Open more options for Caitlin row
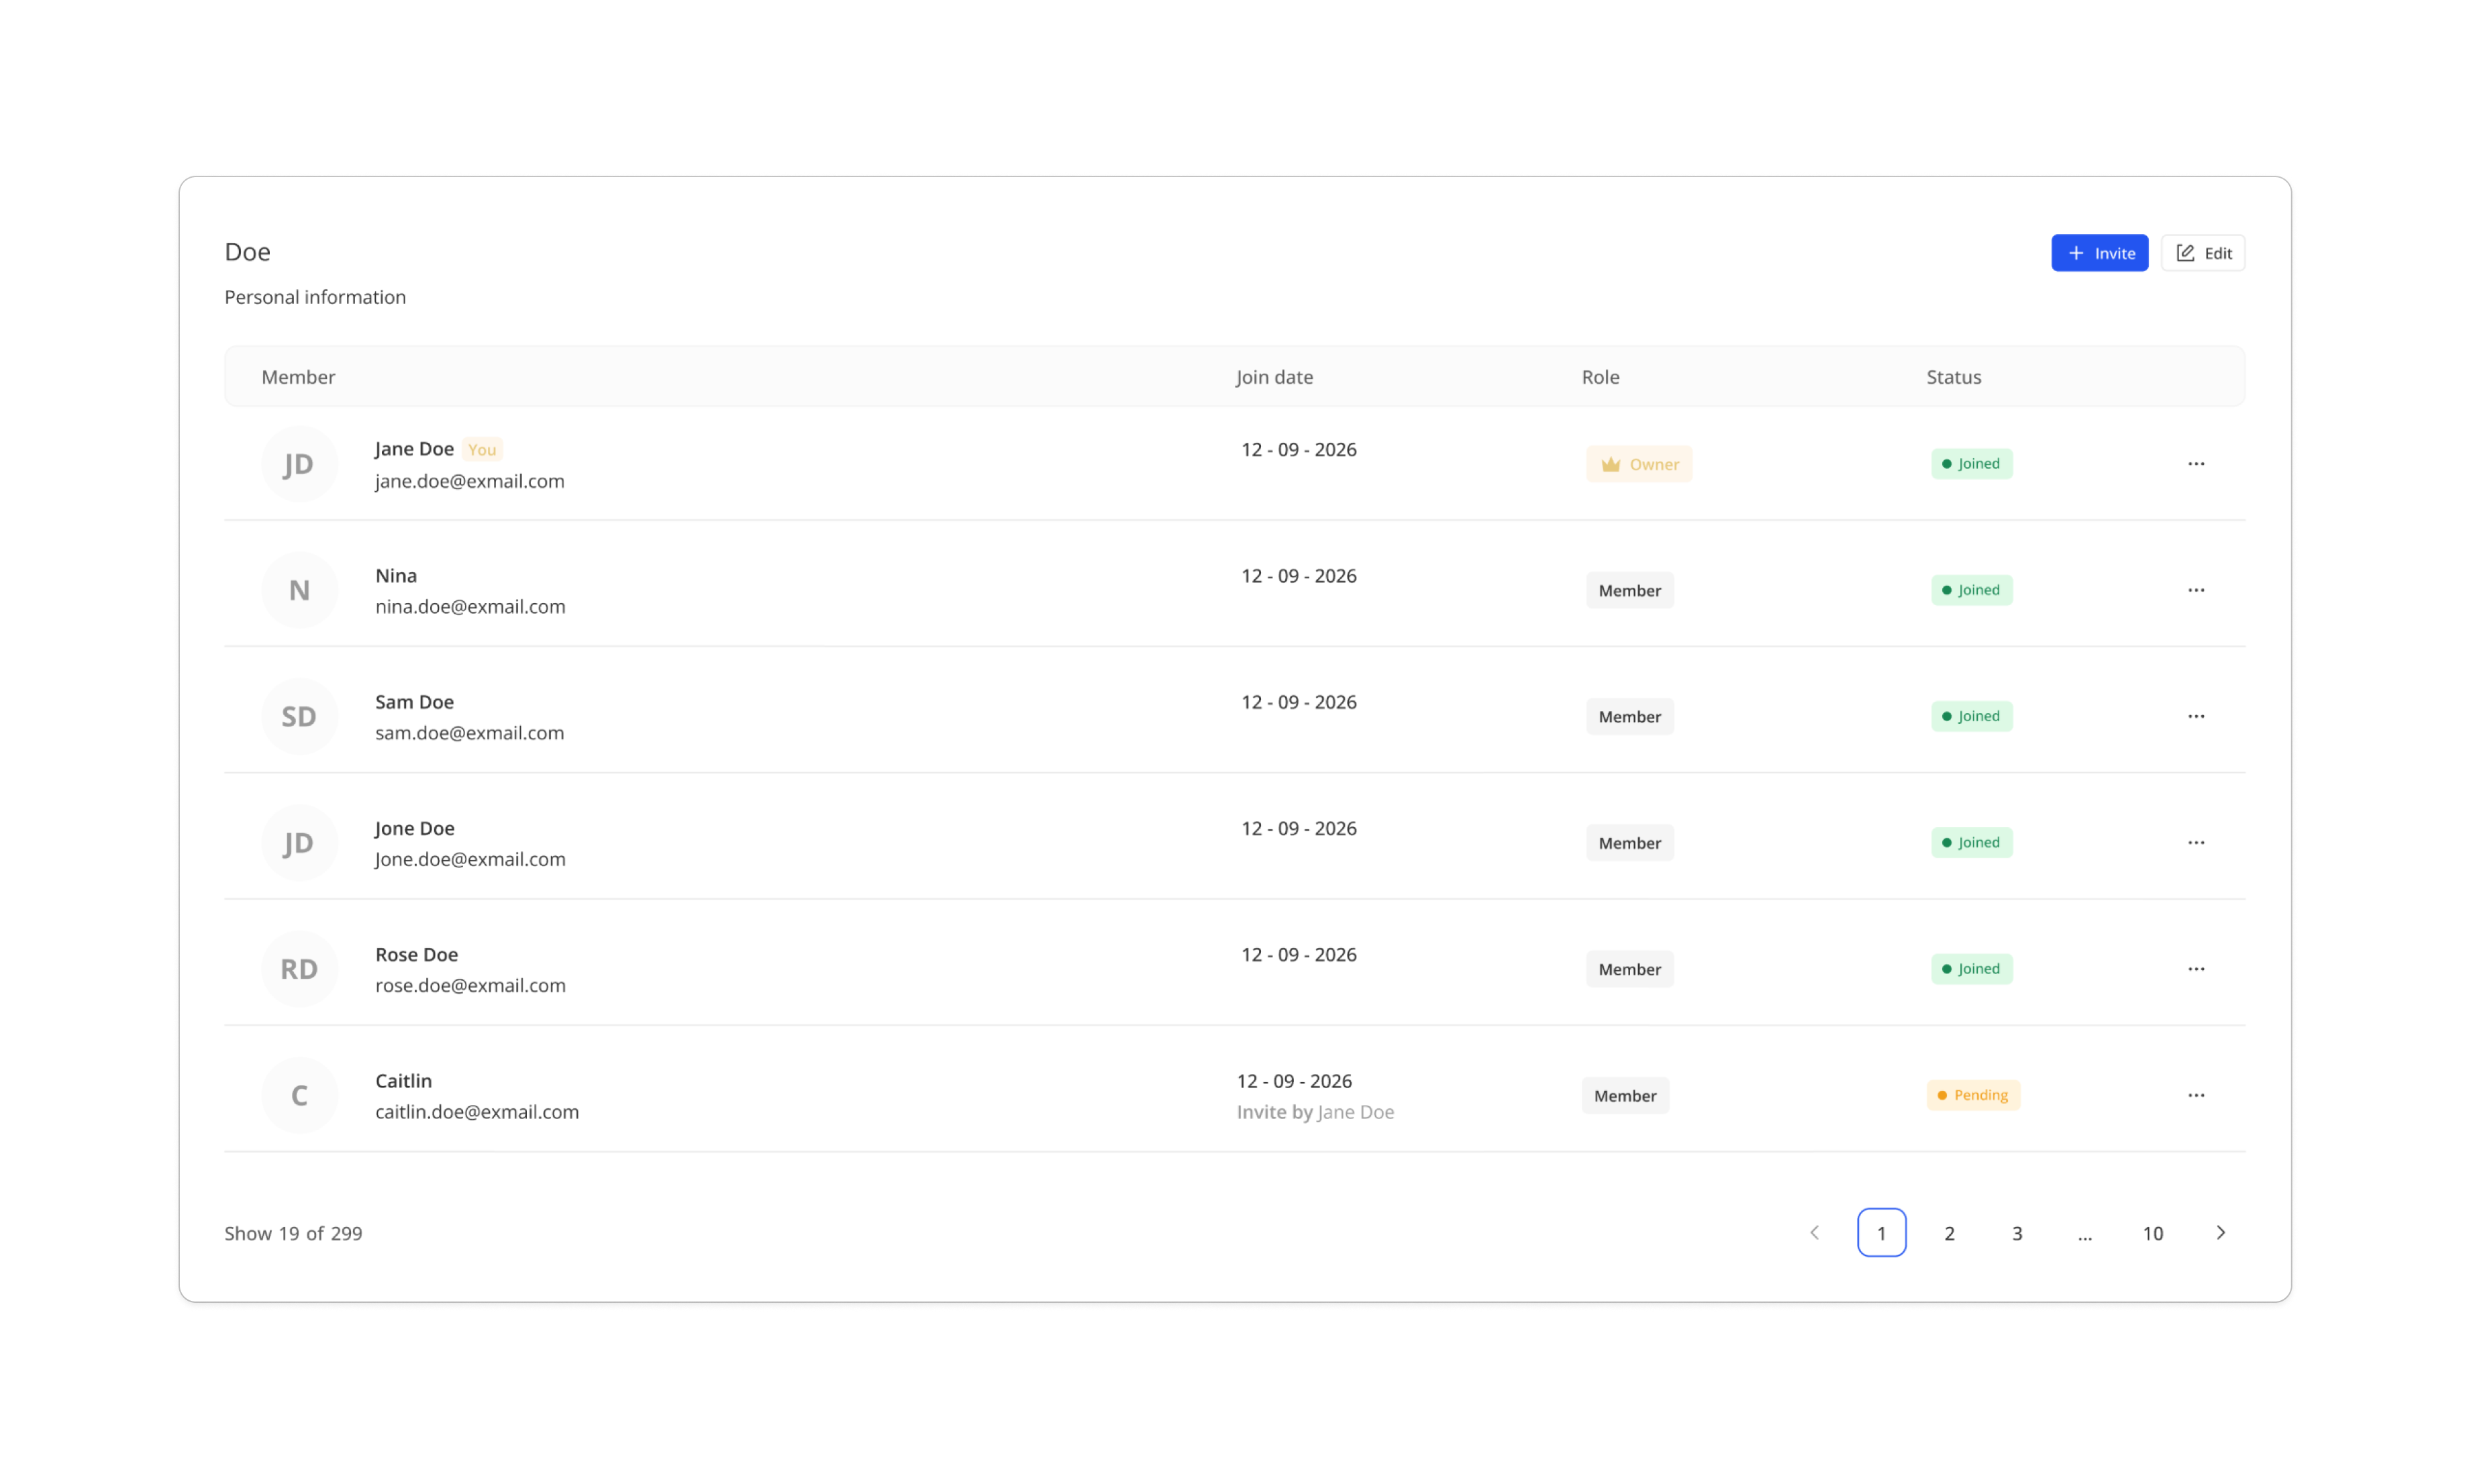2471x1484 pixels. pos(2195,1095)
